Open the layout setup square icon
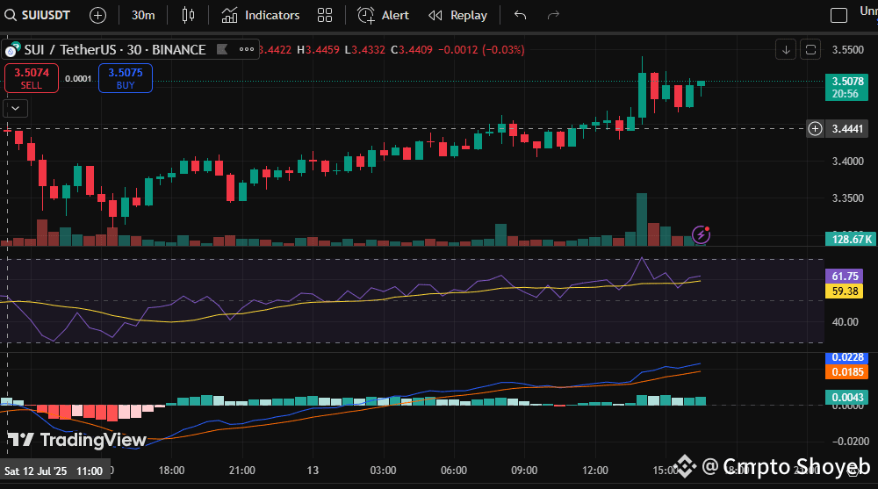The width and height of the screenshot is (878, 489). 839,15
